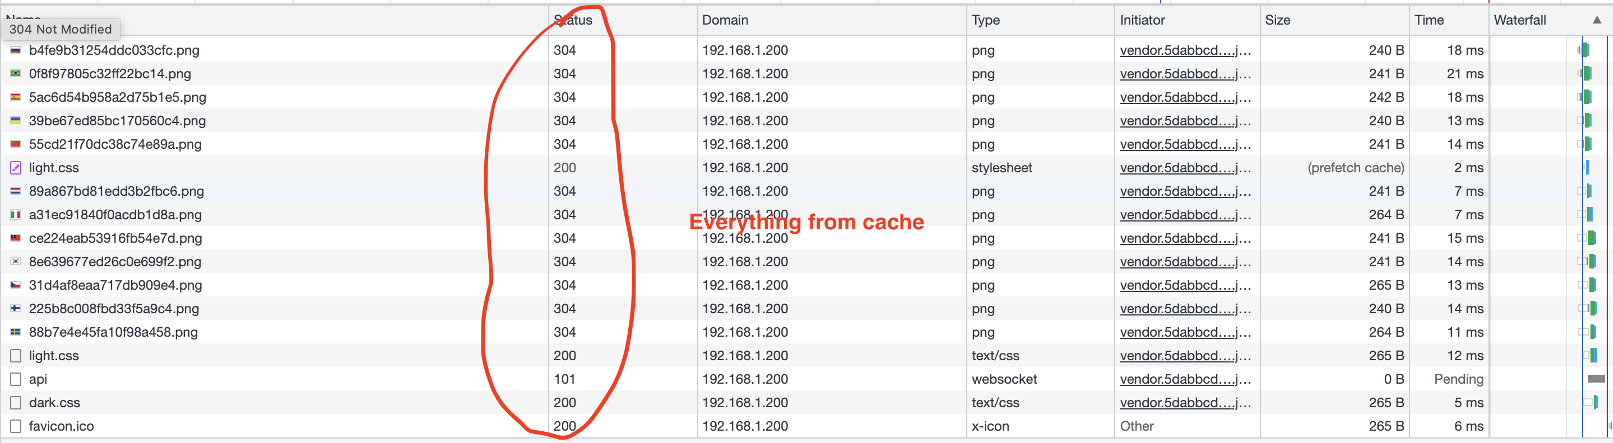Click the Pending time cell

point(1459,379)
